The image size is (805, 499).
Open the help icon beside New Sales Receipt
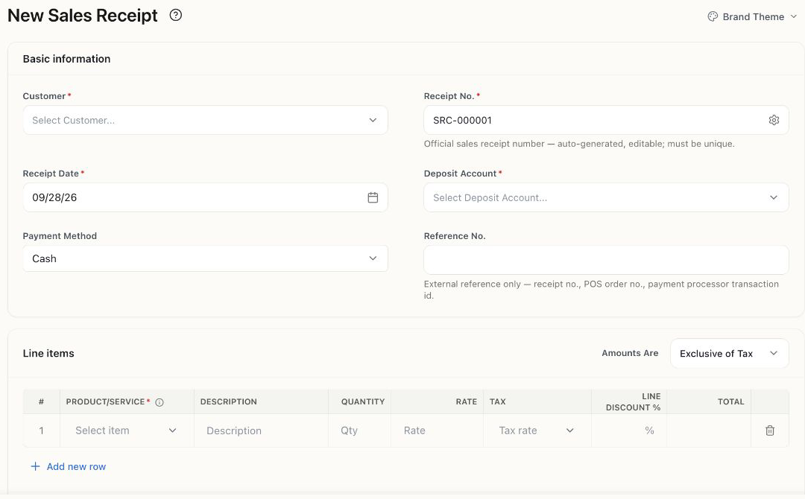(176, 16)
